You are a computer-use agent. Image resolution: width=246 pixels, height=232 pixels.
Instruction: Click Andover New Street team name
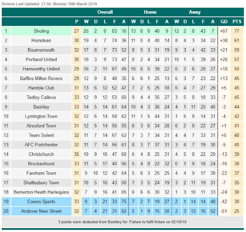[x=41, y=211]
